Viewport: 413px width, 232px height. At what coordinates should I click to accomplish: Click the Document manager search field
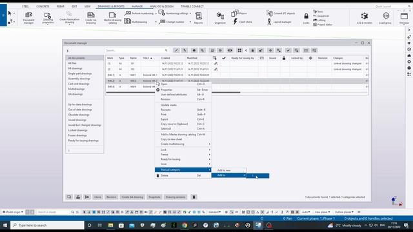[137, 50]
